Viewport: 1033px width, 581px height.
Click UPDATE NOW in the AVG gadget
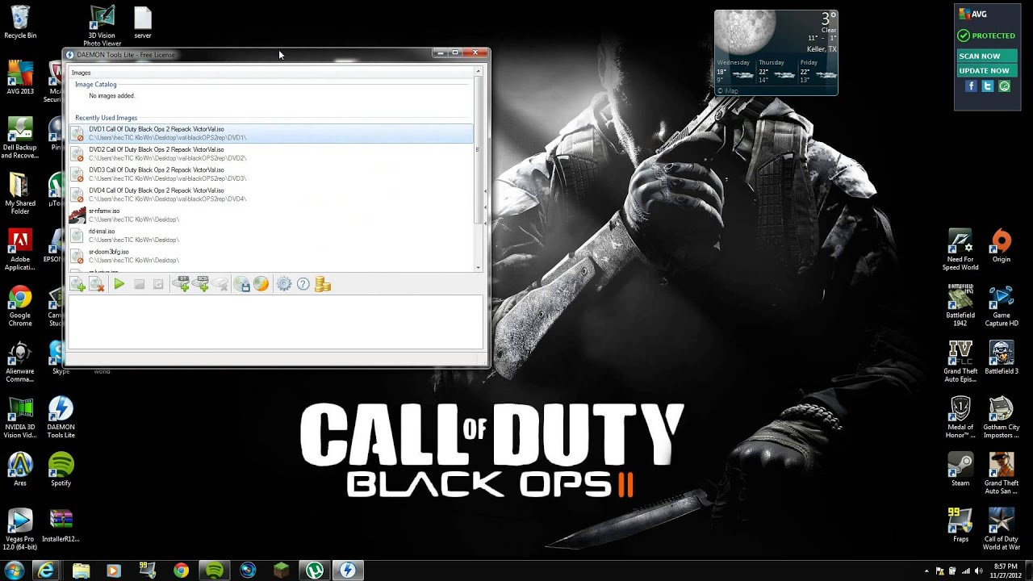[986, 70]
